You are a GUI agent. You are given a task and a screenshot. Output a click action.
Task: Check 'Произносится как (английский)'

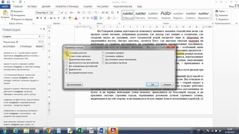tap(66, 63)
